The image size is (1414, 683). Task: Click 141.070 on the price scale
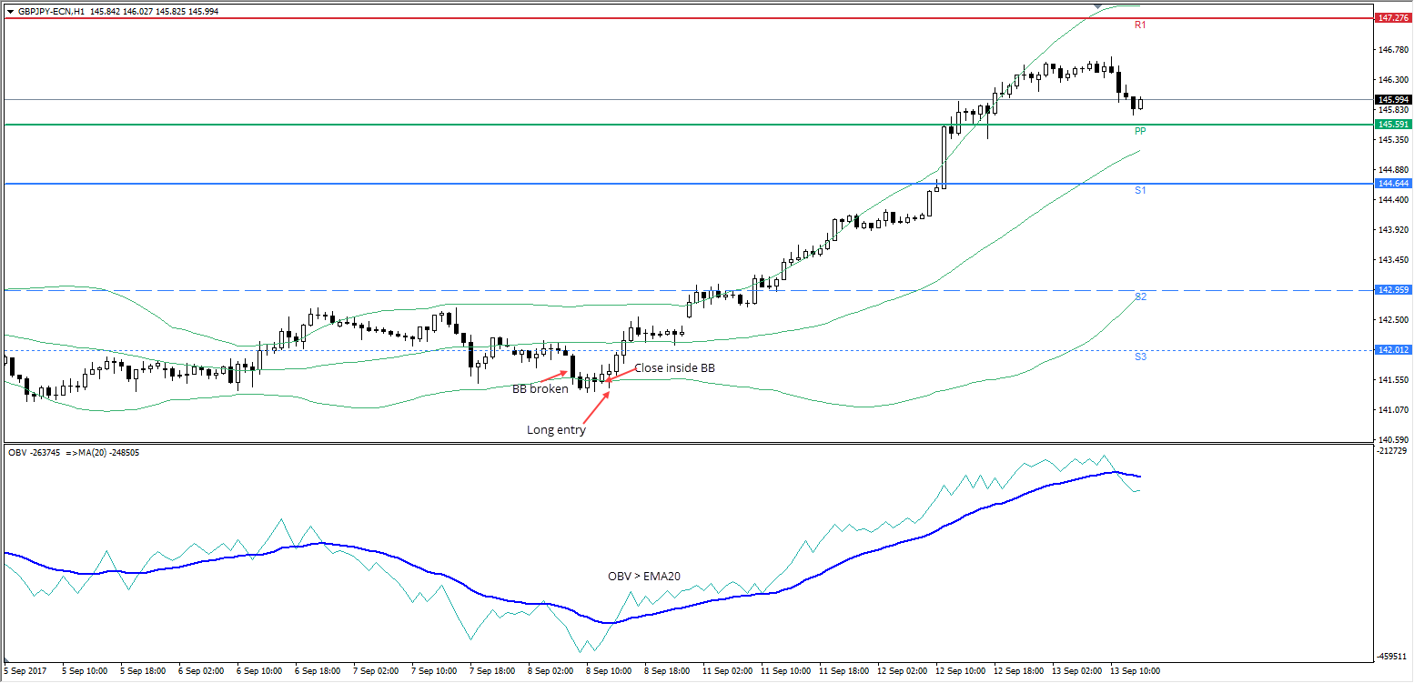[1393, 410]
